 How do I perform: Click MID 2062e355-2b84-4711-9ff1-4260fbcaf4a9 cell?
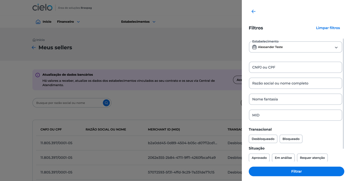(x=182, y=158)
